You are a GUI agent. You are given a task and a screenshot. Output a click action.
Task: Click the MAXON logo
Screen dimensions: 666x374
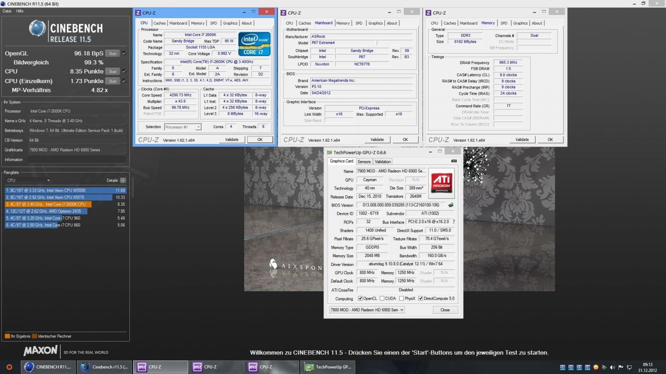tap(40, 351)
